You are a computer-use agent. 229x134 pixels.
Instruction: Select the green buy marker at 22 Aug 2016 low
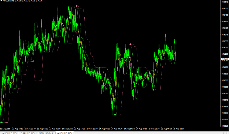[1, 122]
